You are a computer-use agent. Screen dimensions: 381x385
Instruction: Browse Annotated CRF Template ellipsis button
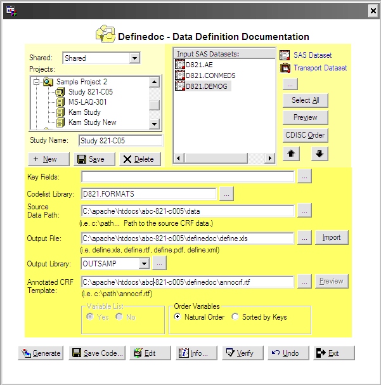click(304, 282)
